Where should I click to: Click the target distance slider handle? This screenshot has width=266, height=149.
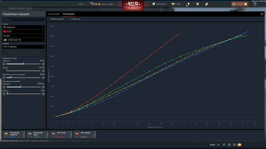click(11, 77)
